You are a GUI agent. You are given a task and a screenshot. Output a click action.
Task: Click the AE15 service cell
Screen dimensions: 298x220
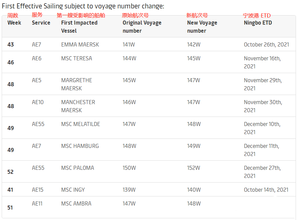click(38, 190)
